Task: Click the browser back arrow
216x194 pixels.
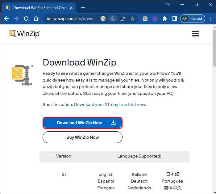Action: coord(6,19)
